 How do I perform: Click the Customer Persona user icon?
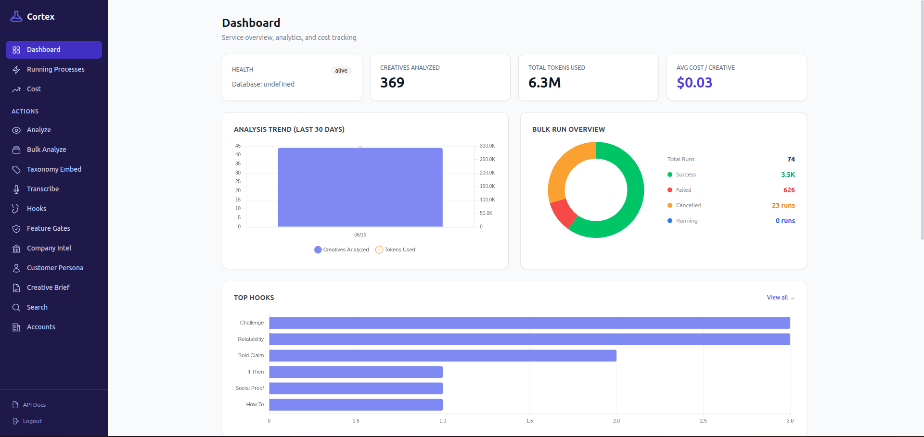click(16, 268)
